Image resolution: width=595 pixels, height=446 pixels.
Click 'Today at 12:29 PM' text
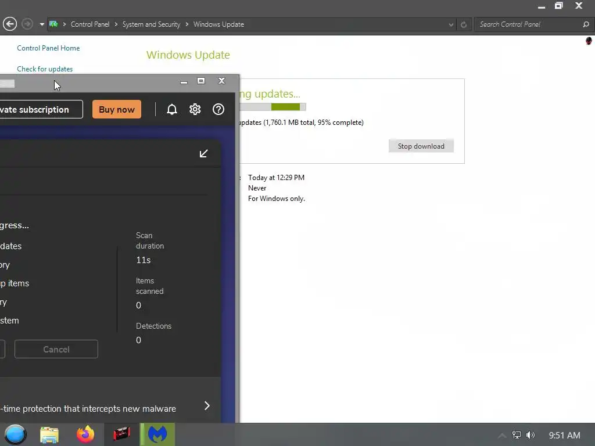coord(276,178)
